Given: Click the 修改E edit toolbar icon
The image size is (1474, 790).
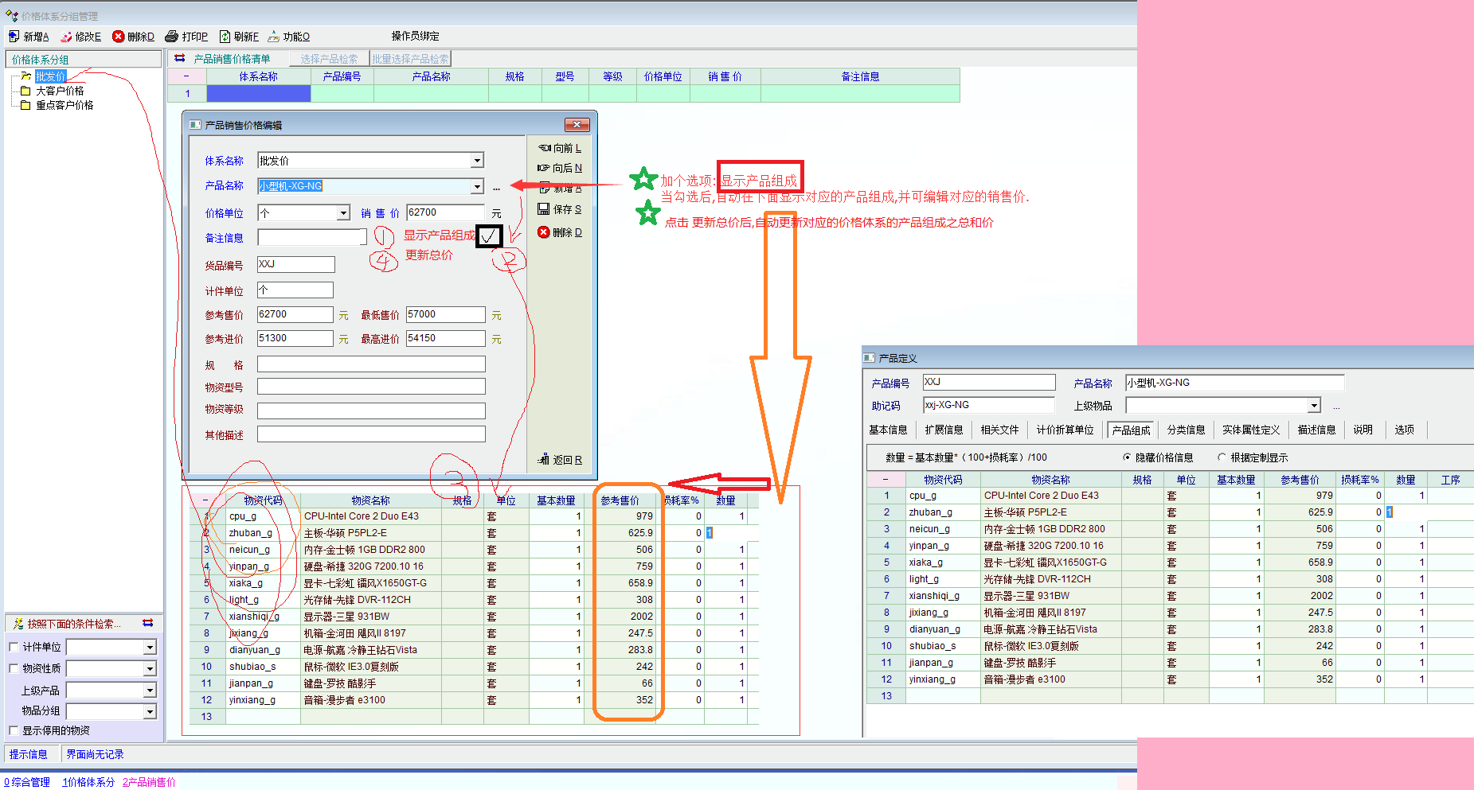Looking at the screenshot, I should coord(66,37).
